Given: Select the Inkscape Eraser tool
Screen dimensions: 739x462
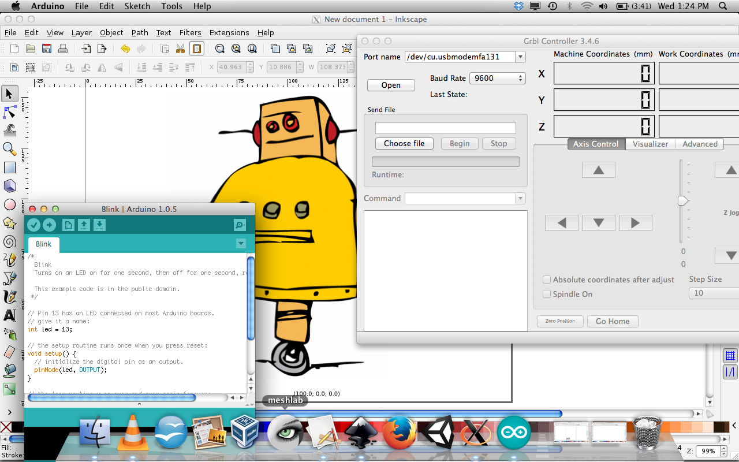Looking at the screenshot, I should point(10,352).
